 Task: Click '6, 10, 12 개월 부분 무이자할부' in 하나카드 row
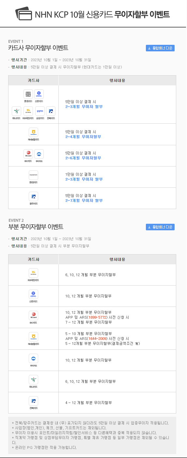[90, 381]
